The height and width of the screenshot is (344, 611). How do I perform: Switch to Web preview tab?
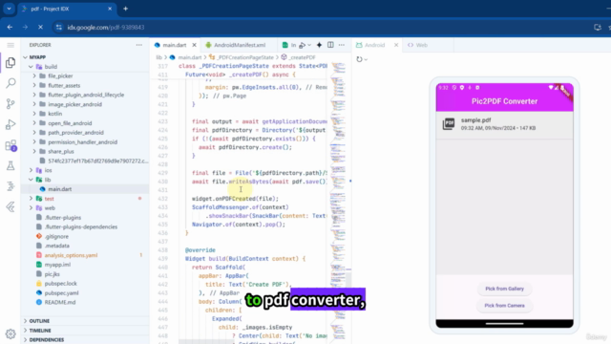pos(422,45)
